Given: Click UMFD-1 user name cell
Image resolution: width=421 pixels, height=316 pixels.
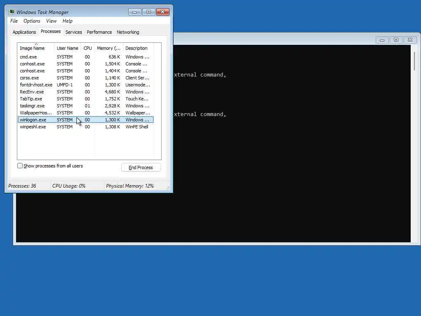Looking at the screenshot, I should (65, 85).
